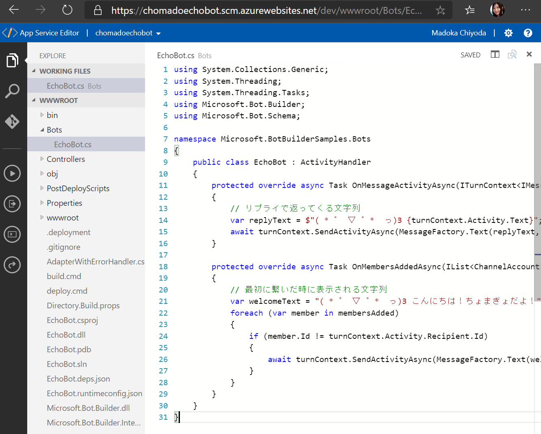Click the help question mark icon
The image size is (541, 434).
point(528,33)
